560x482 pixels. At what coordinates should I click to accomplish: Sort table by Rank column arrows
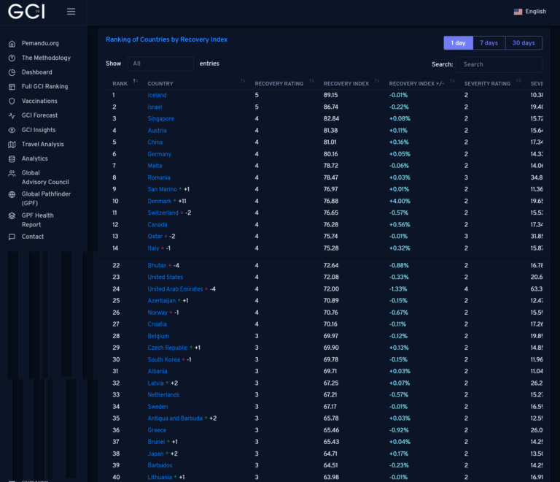click(135, 83)
